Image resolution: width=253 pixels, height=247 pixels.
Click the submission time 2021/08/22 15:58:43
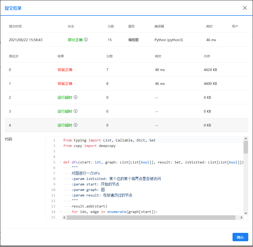click(26, 40)
